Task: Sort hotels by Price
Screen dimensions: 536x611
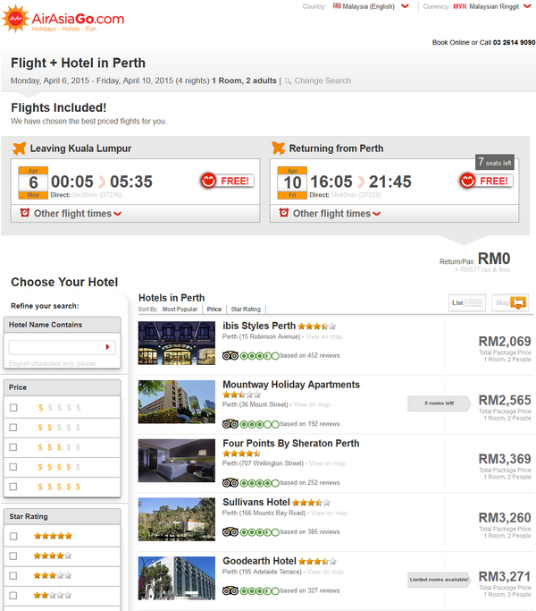Action: tap(214, 309)
